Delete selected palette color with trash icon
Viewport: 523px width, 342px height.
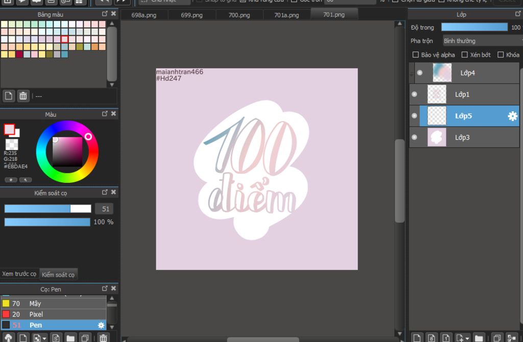(x=23, y=96)
